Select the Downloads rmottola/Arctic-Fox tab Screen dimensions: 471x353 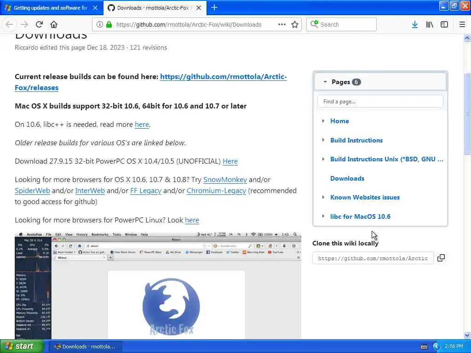coord(155,8)
